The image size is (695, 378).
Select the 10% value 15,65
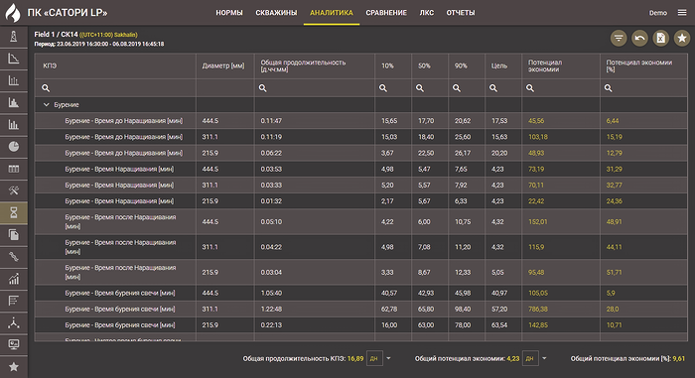point(389,120)
